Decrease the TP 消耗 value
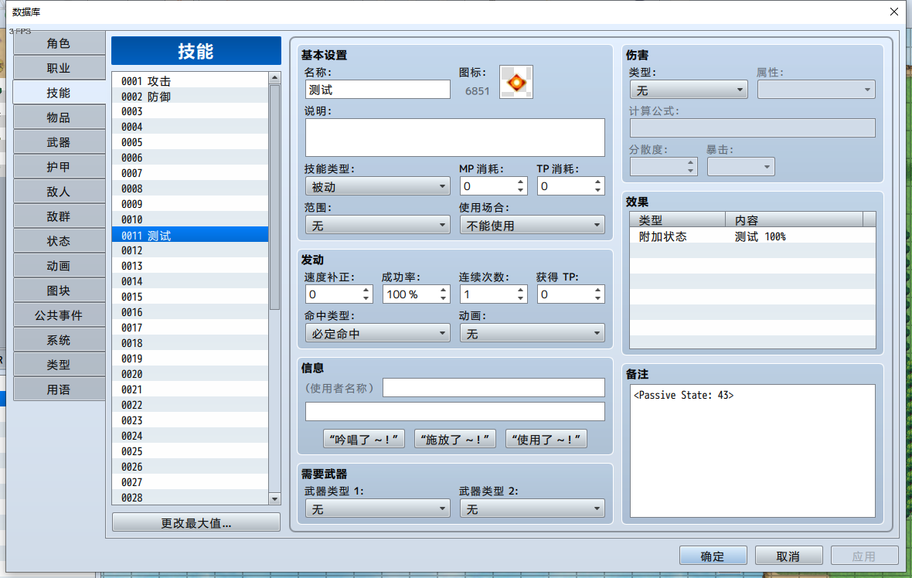This screenshot has width=912, height=578. pyautogui.click(x=598, y=191)
